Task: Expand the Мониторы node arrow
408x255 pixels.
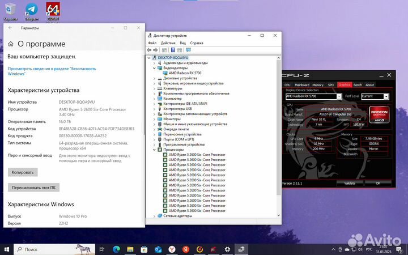Action: tap(154, 119)
